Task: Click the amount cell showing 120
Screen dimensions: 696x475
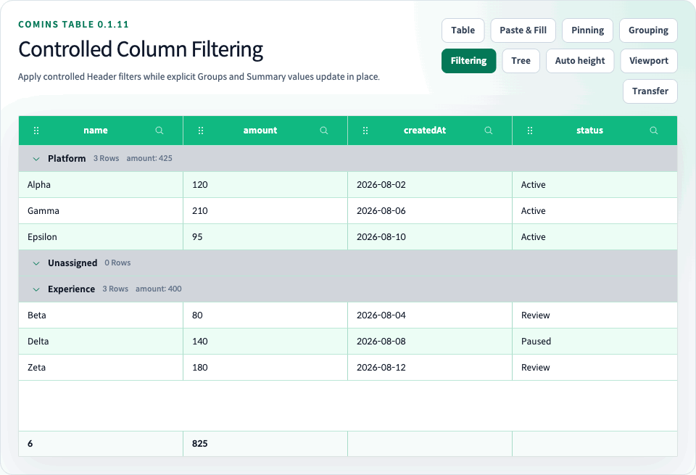Action: click(265, 185)
